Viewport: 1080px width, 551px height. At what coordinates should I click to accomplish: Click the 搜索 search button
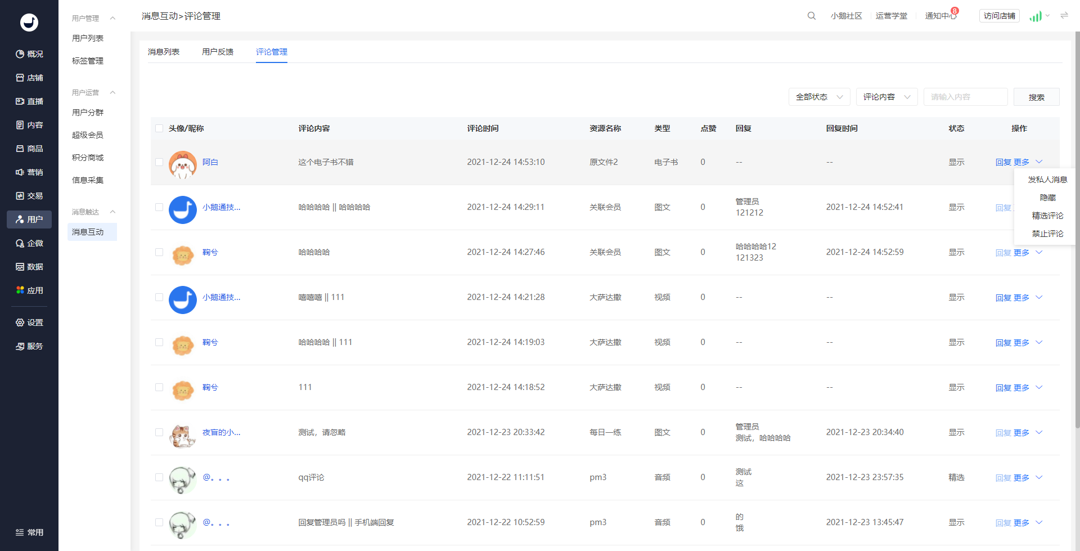pyautogui.click(x=1036, y=97)
